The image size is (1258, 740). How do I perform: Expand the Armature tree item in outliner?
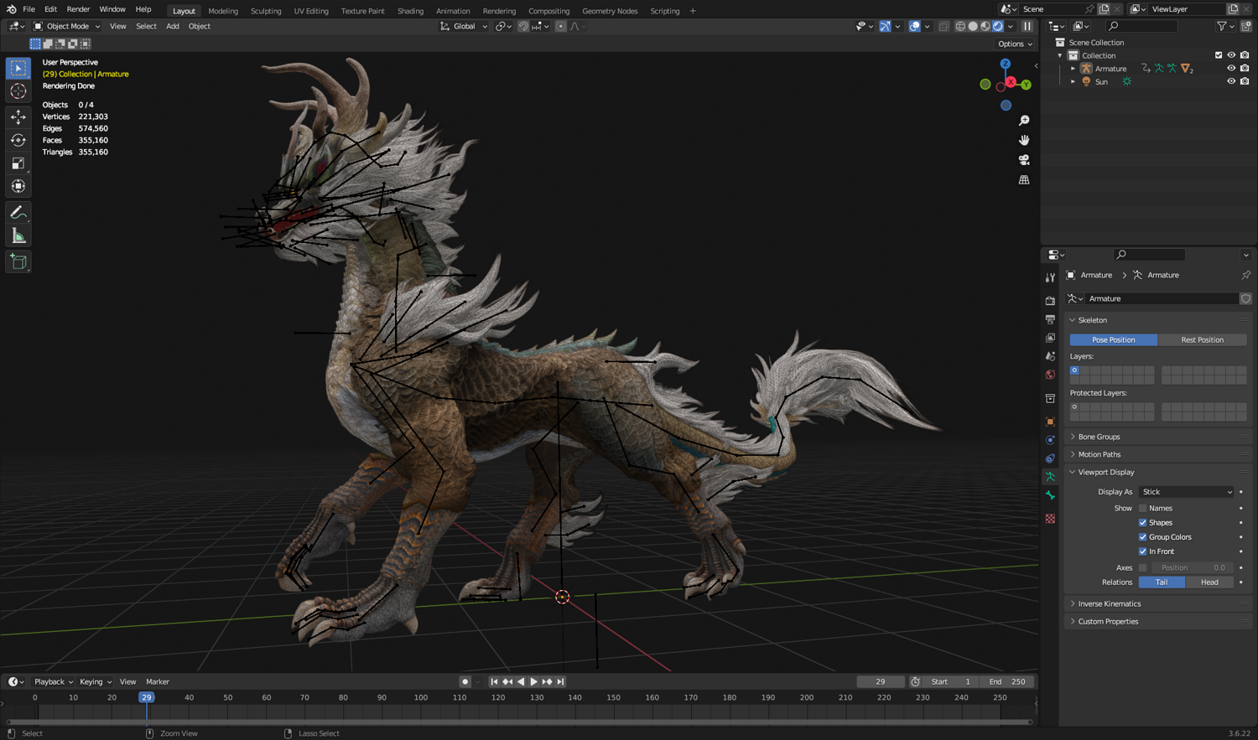pyautogui.click(x=1073, y=69)
